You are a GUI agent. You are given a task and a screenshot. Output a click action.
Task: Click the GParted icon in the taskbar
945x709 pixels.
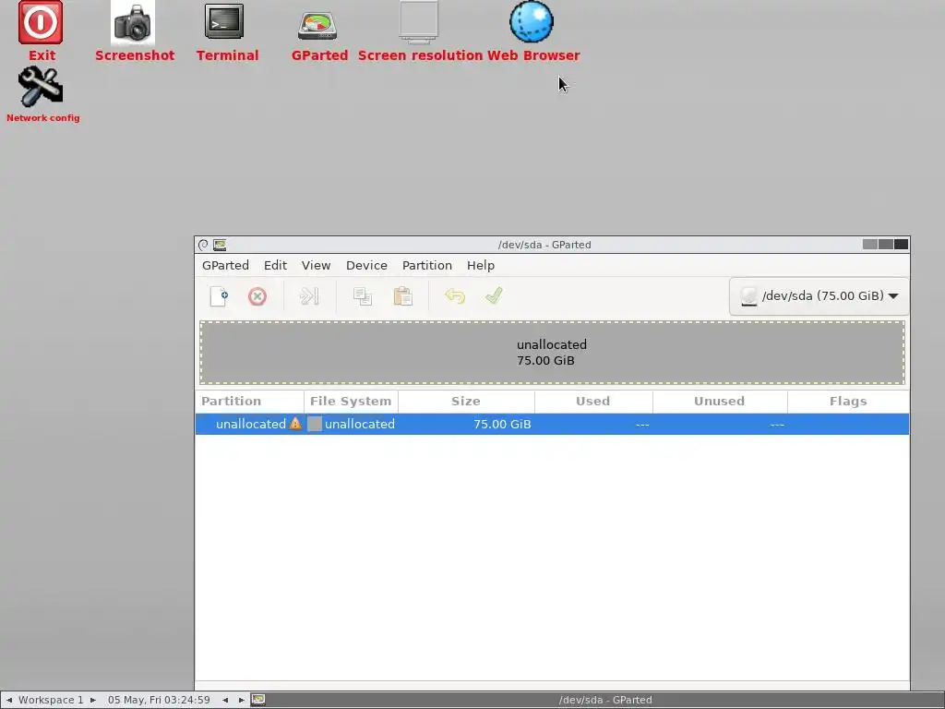(x=258, y=700)
